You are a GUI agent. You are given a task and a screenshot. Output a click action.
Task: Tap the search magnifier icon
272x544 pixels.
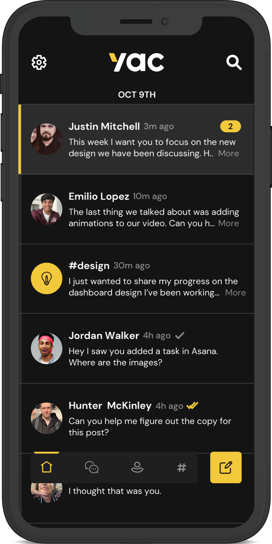(x=234, y=62)
